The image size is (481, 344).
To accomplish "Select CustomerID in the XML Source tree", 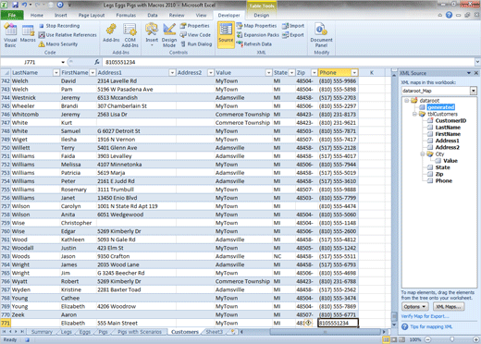I will pyautogui.click(x=450, y=121).
